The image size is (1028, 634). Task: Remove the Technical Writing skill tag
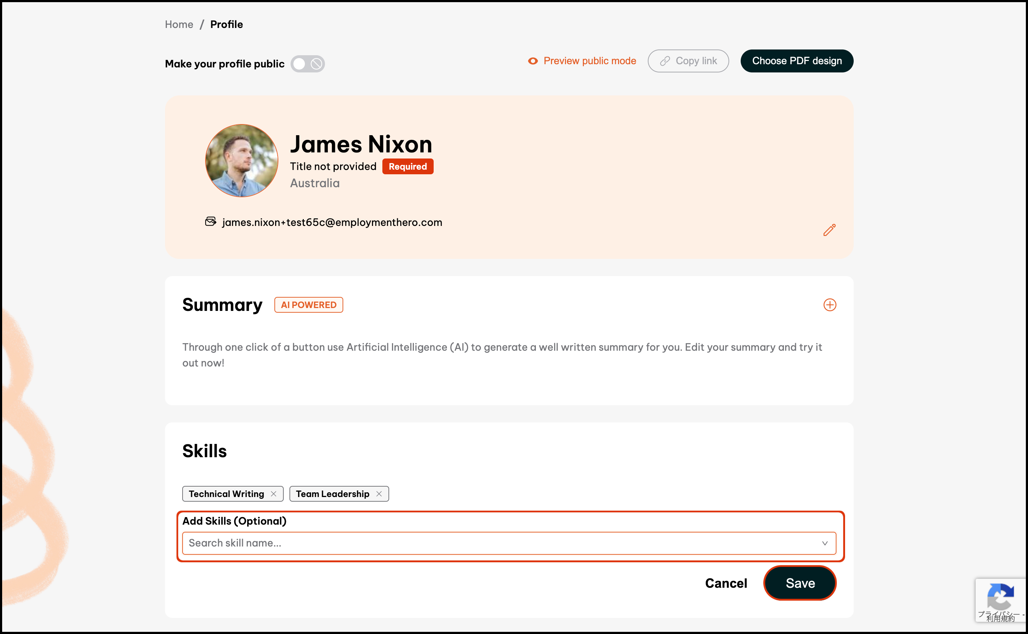click(273, 494)
